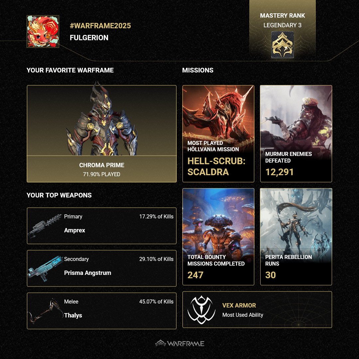The image size is (359, 359).
Task: Click the Warframe logo at the bottom
Action: [x=180, y=343]
